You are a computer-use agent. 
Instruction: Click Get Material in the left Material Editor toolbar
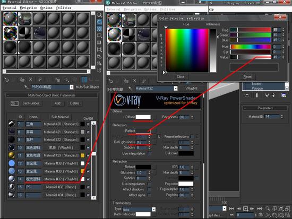(6, 80)
